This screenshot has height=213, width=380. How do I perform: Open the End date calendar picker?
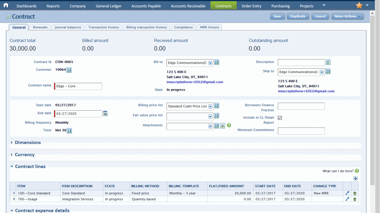pyautogui.click(x=105, y=113)
